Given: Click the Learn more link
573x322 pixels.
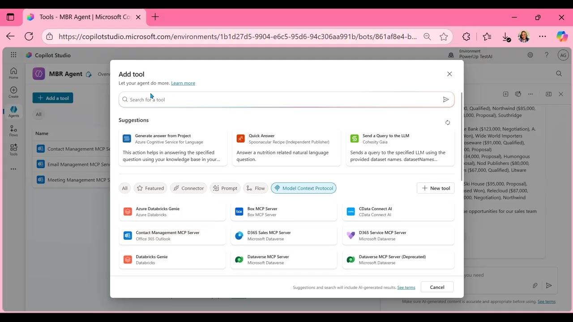Looking at the screenshot, I should 183,83.
